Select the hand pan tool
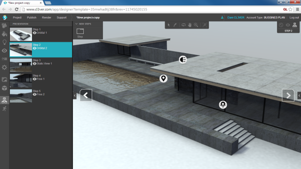 click(x=190, y=25)
